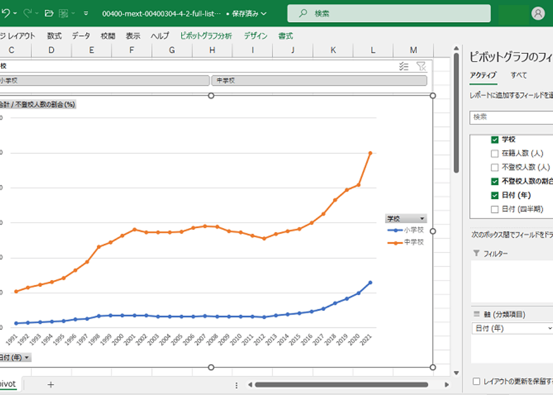Add a new sheet with plus icon

(51, 384)
